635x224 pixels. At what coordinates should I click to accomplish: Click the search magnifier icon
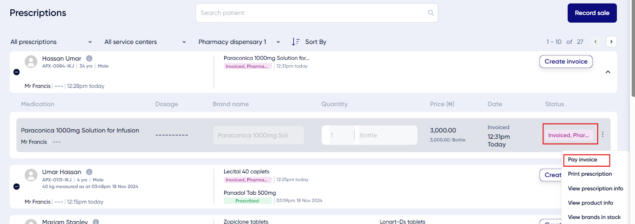coord(431,13)
